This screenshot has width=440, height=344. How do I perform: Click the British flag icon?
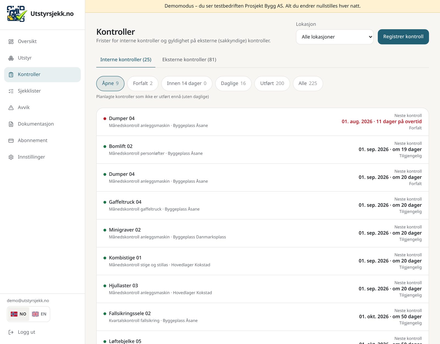[35, 314]
